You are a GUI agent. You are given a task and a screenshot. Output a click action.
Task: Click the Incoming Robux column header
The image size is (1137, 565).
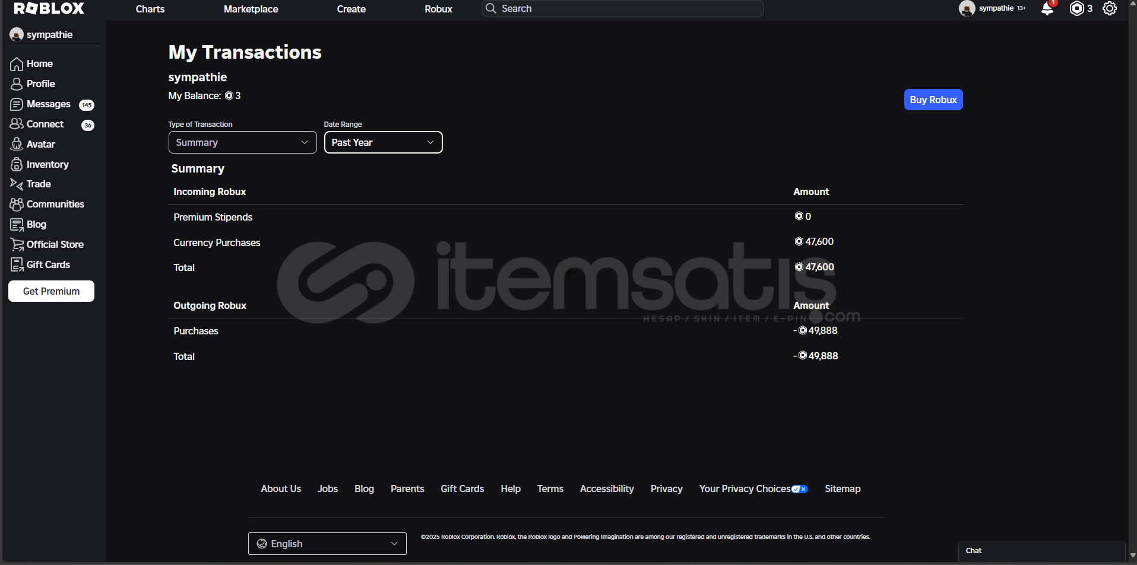click(210, 191)
